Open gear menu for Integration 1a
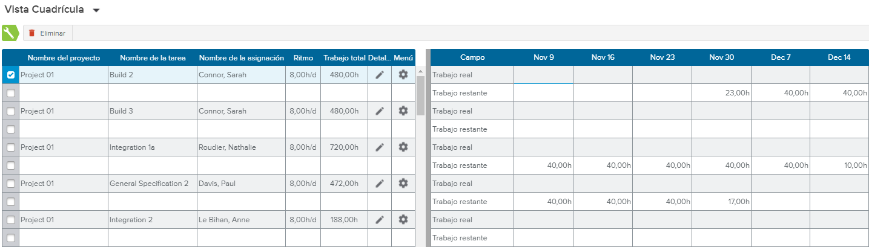Screen dimensions: 869x247 [x=403, y=147]
